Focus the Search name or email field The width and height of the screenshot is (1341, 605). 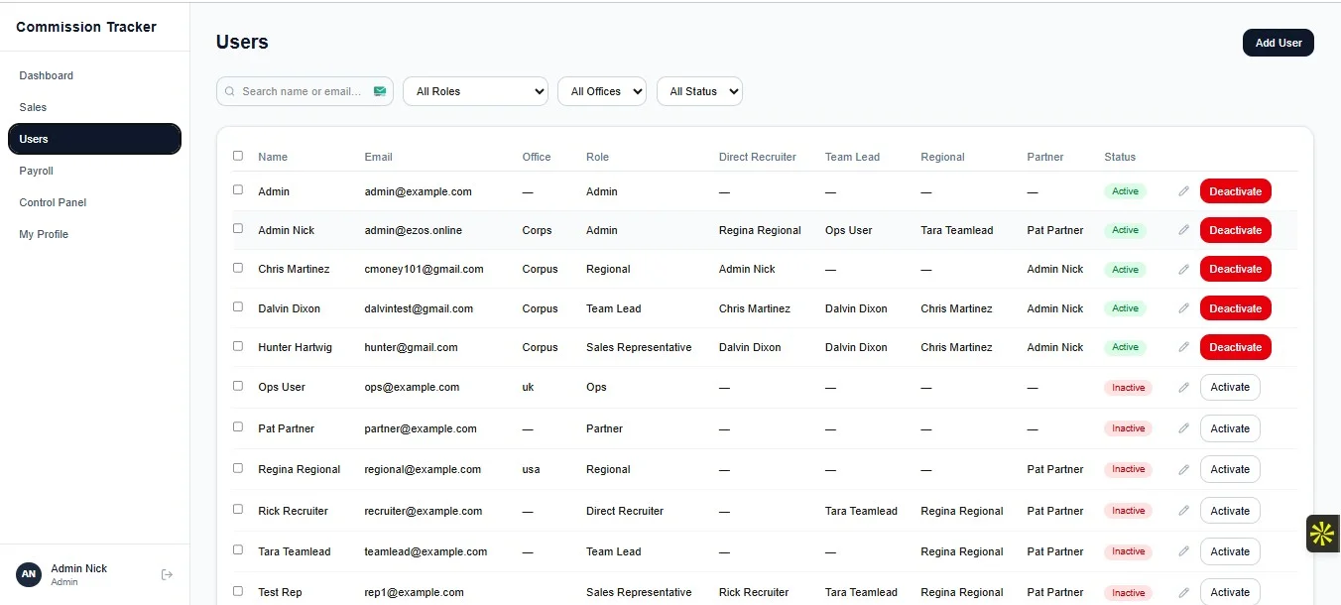(x=305, y=91)
